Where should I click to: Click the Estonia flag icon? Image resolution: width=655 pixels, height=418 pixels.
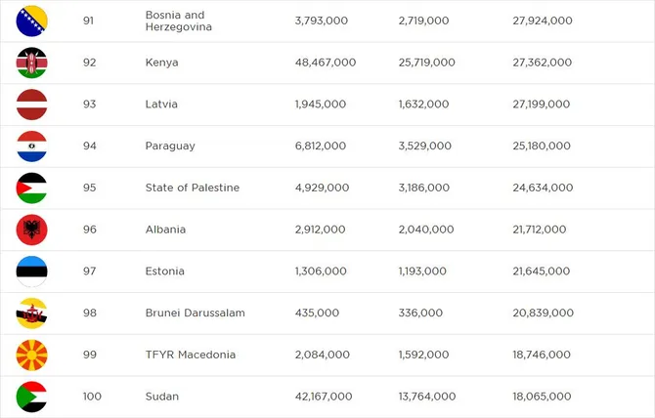coord(31,272)
